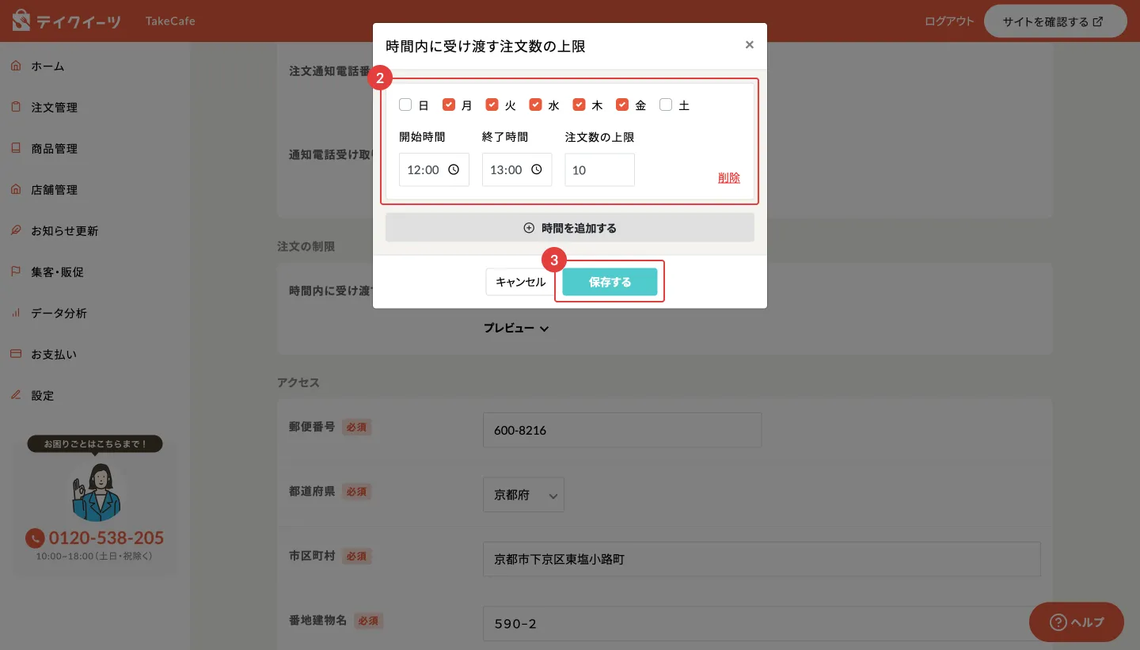
Task: Open the prefecture dropdown showing 京都府
Action: [x=523, y=495]
